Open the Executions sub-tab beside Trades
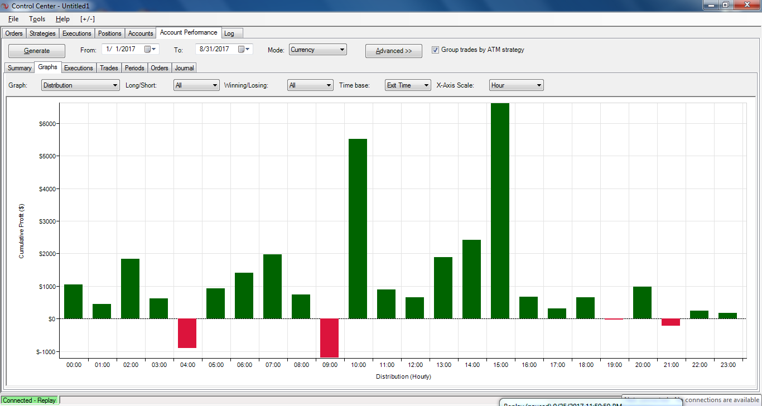The image size is (762, 406). (79, 68)
